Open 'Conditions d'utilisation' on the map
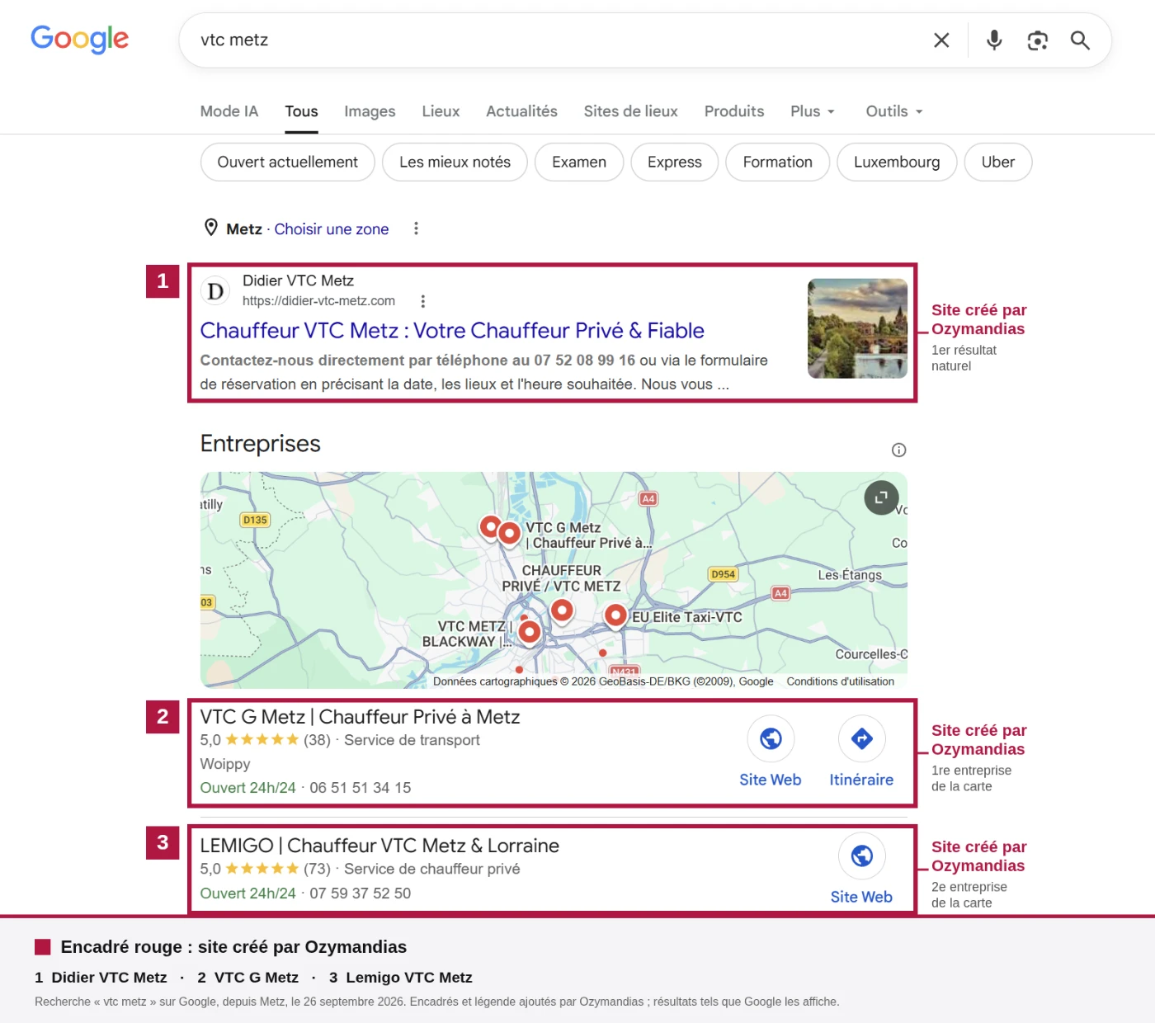 840,681
